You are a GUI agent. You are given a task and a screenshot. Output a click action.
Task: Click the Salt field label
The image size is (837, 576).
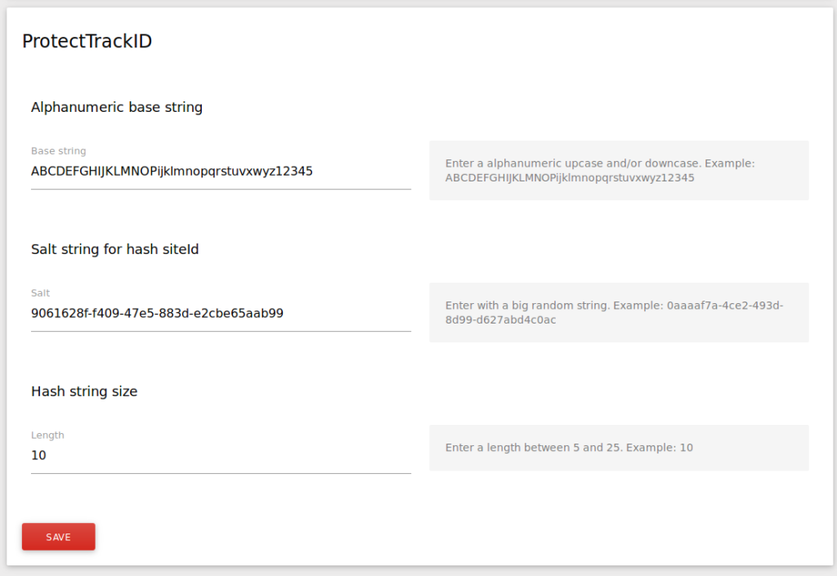click(x=40, y=292)
